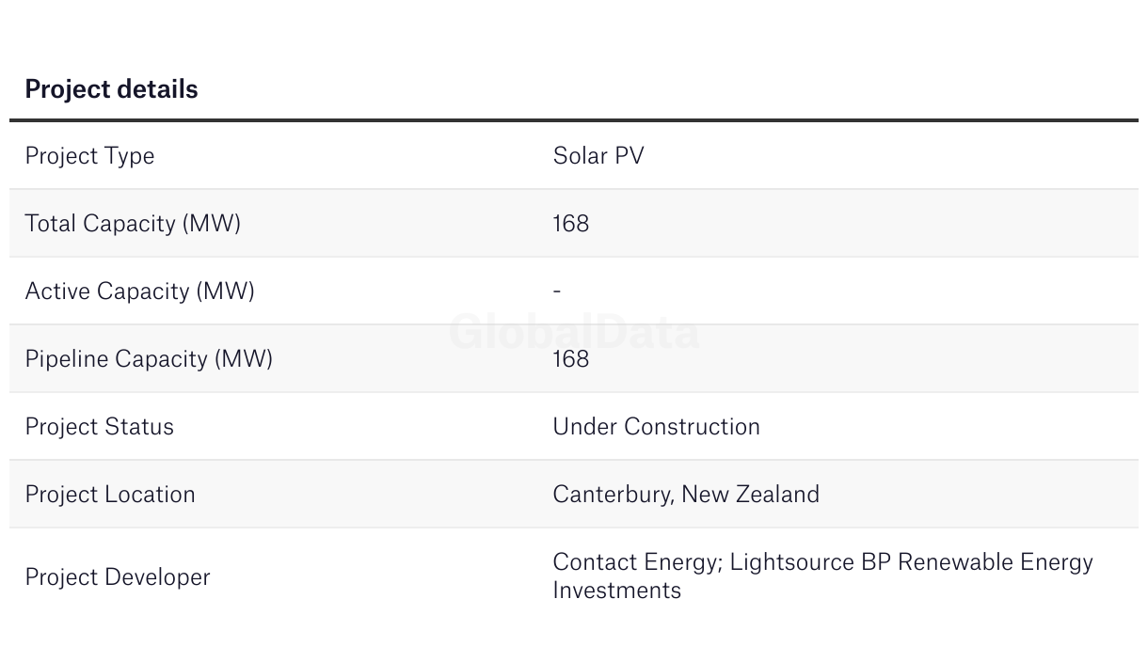Click Lightsource BP Renewable Energy text
This screenshot has height=662, width=1148.
912,562
